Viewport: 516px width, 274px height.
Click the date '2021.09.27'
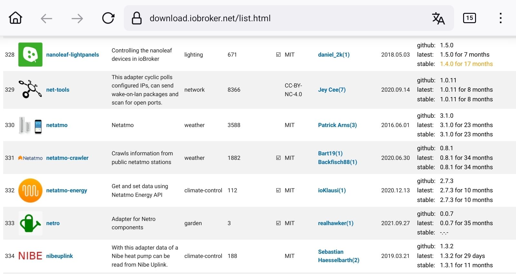395,223
